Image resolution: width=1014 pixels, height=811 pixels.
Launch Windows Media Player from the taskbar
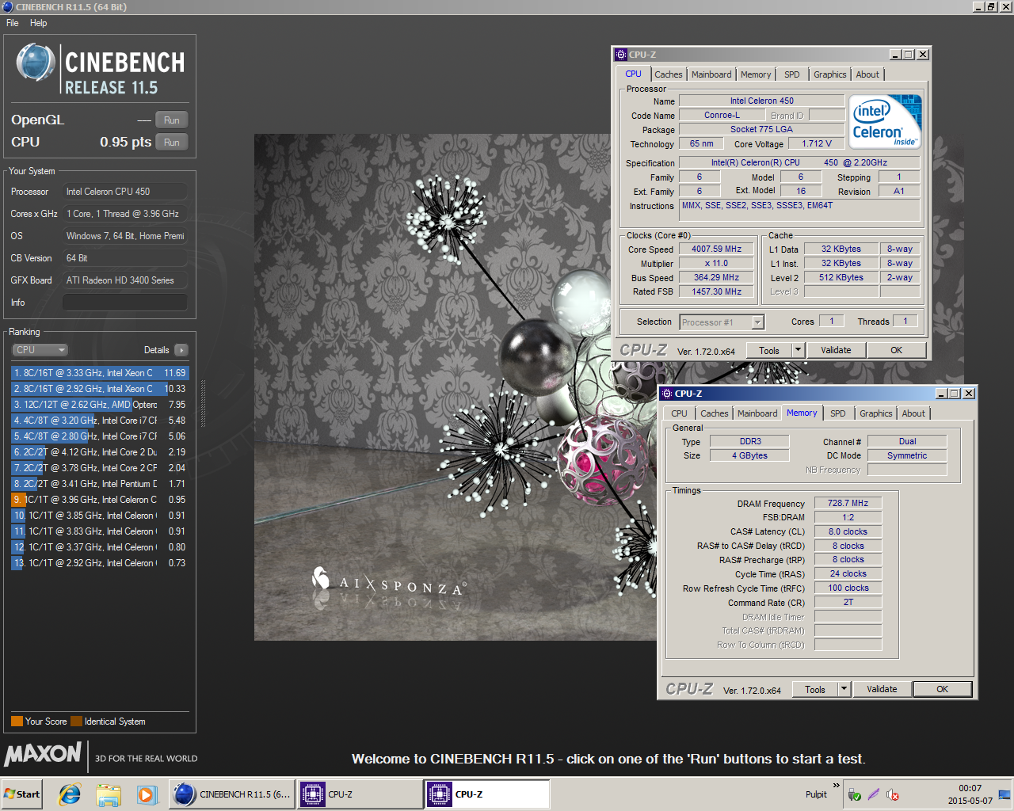coord(147,794)
